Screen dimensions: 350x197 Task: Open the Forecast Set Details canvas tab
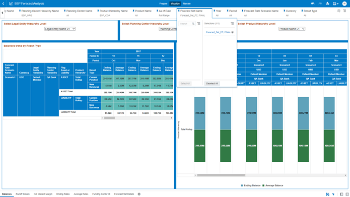124,194
